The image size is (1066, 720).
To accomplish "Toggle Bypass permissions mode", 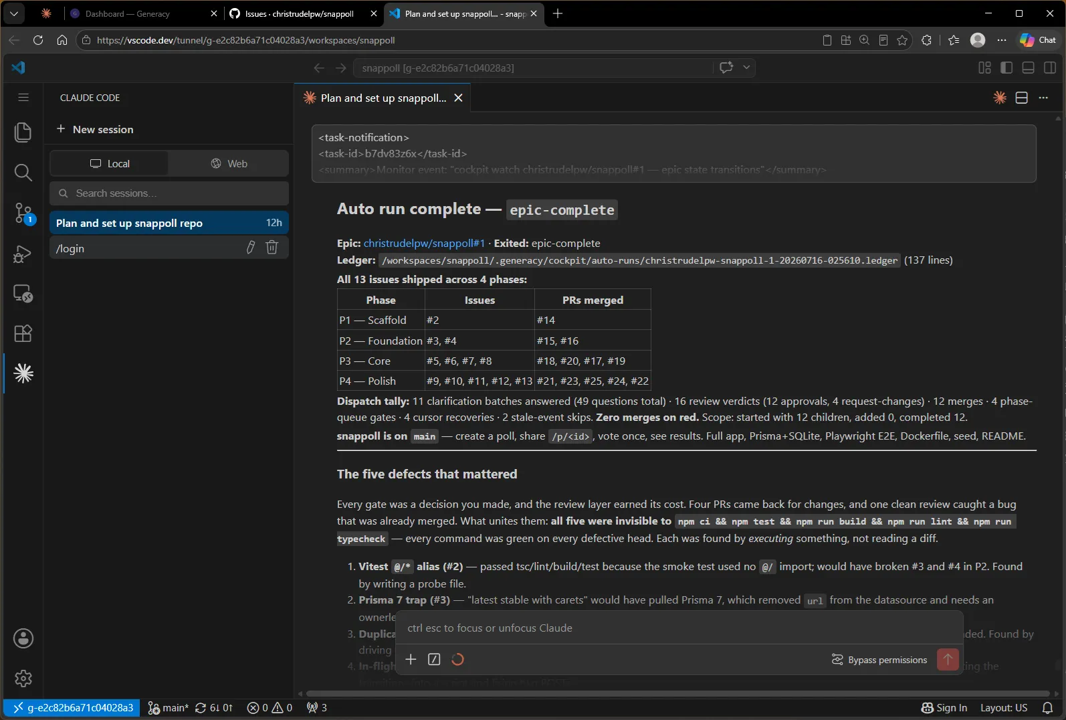I will 879,660.
